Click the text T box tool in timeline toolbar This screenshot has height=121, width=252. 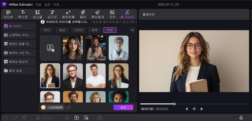(x=77, y=118)
